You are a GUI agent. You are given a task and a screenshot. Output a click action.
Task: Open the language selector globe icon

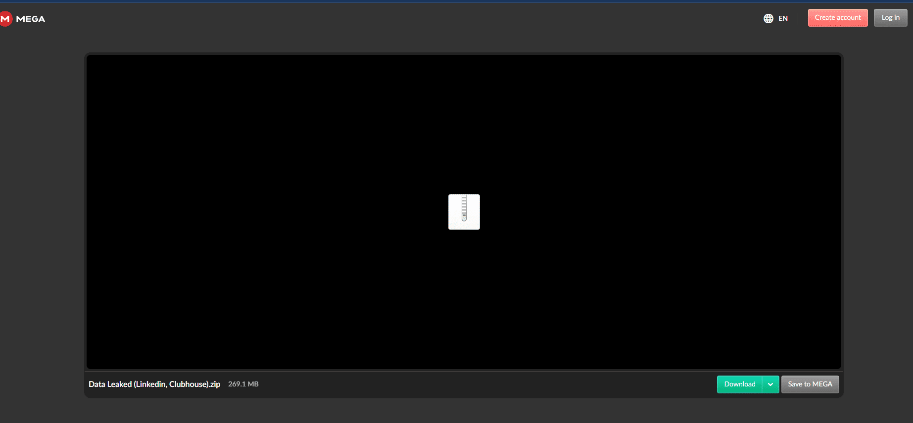tap(768, 18)
